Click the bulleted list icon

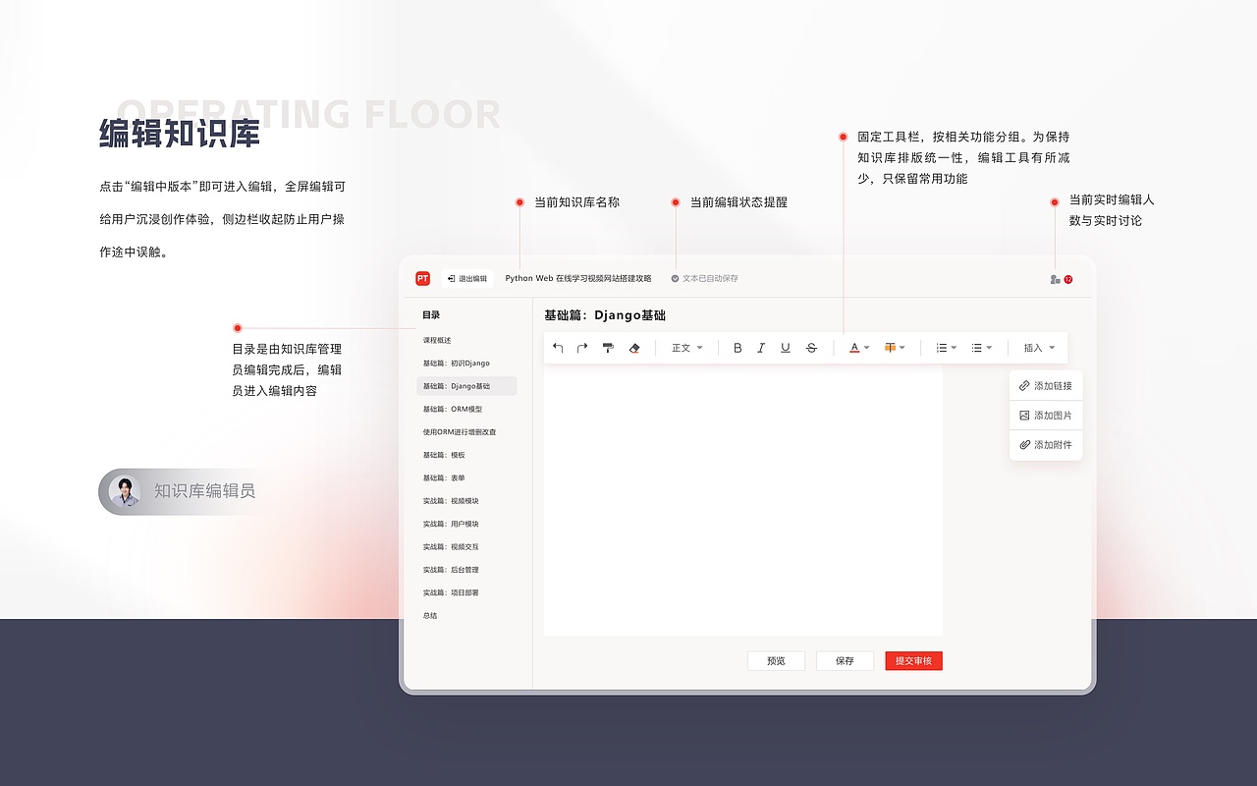click(x=977, y=348)
